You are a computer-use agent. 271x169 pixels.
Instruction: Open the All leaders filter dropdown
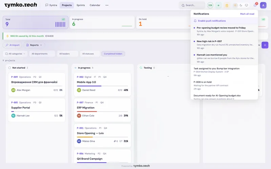[67, 54]
